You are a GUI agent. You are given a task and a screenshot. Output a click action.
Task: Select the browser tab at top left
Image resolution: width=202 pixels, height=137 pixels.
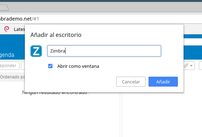(4, 7)
